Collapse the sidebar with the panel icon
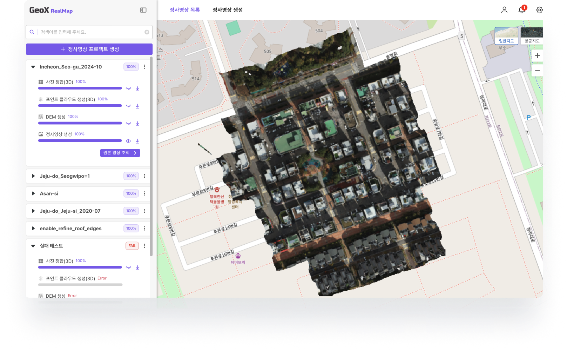 click(143, 10)
